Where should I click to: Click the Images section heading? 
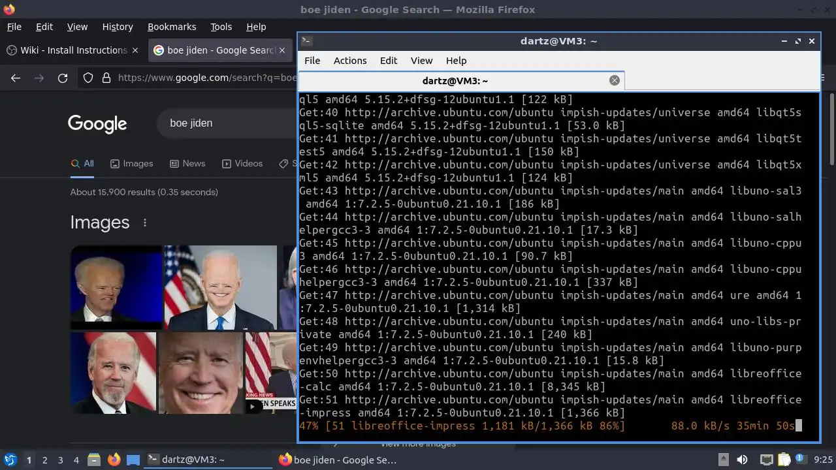(100, 223)
